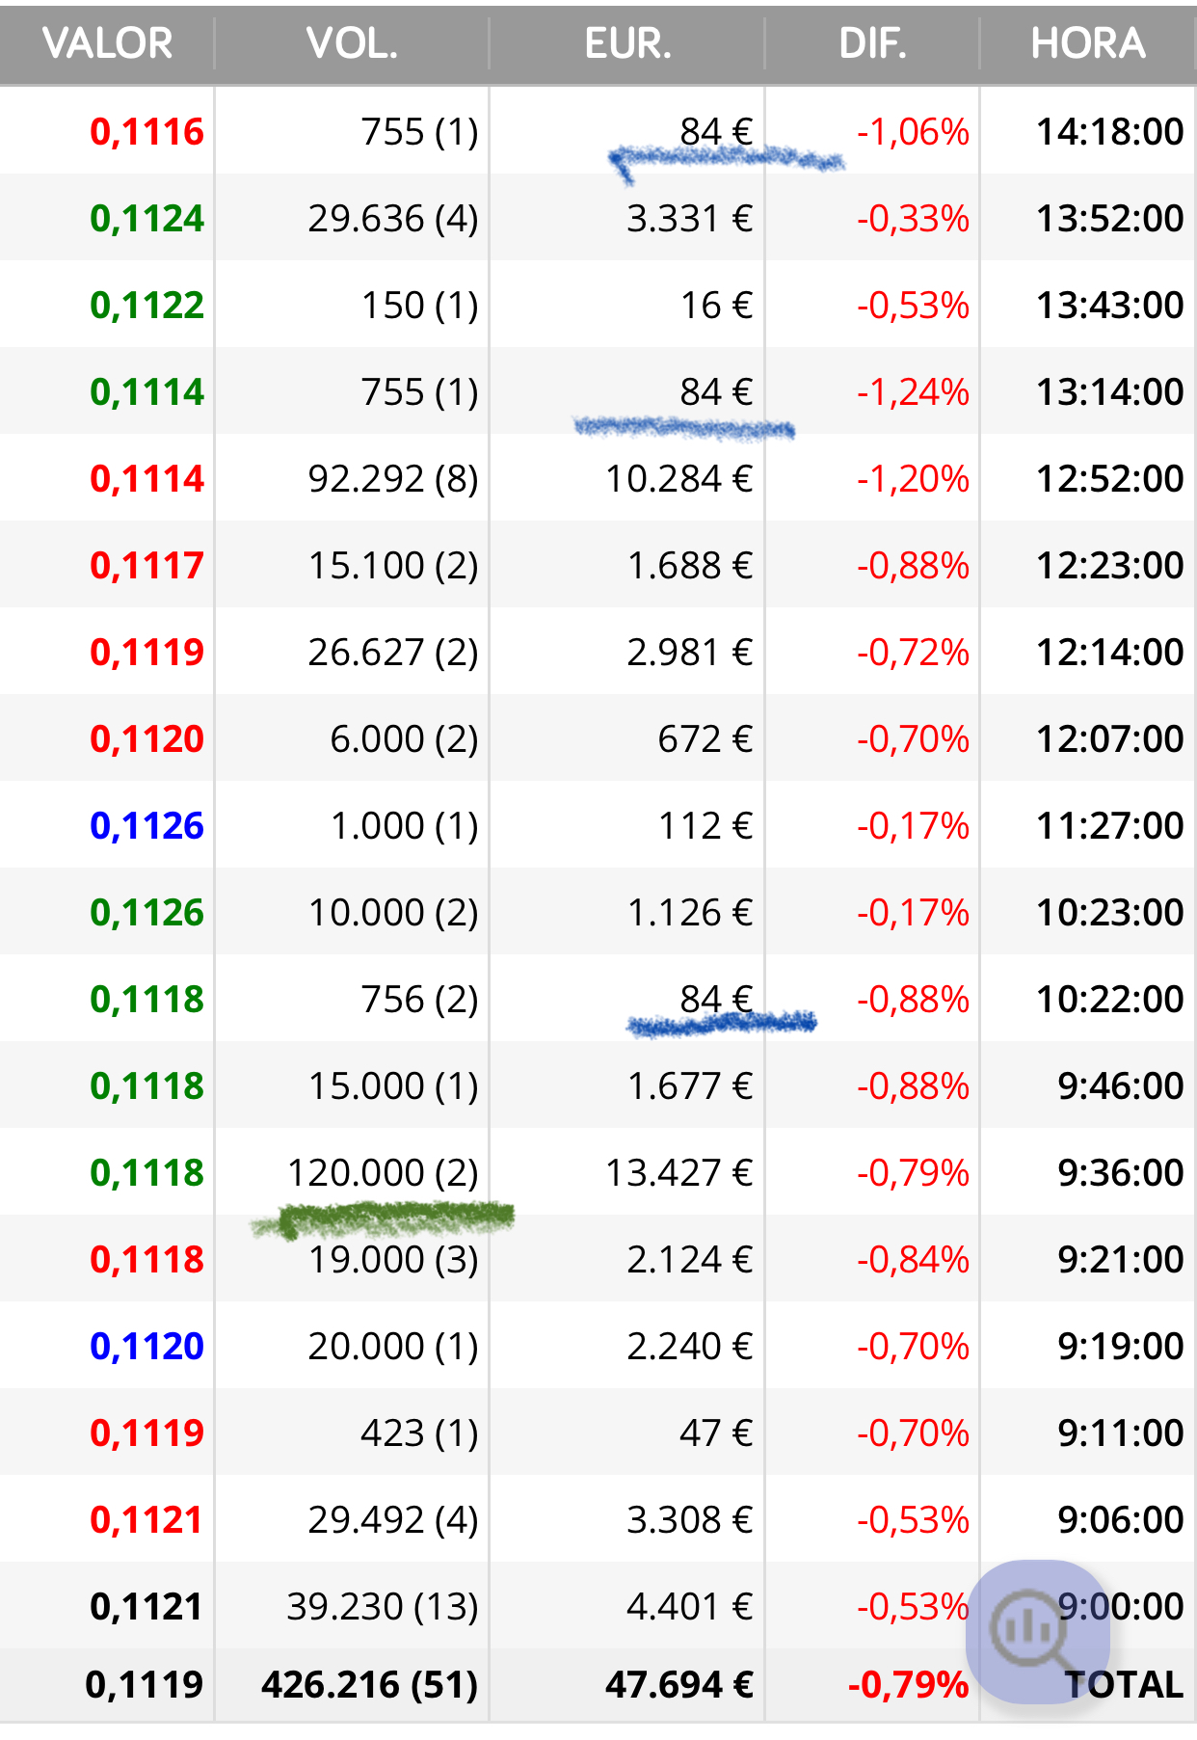The width and height of the screenshot is (1197, 1740).
Task: Select the 120.000 (2) volume cell
Action: pos(383,1173)
